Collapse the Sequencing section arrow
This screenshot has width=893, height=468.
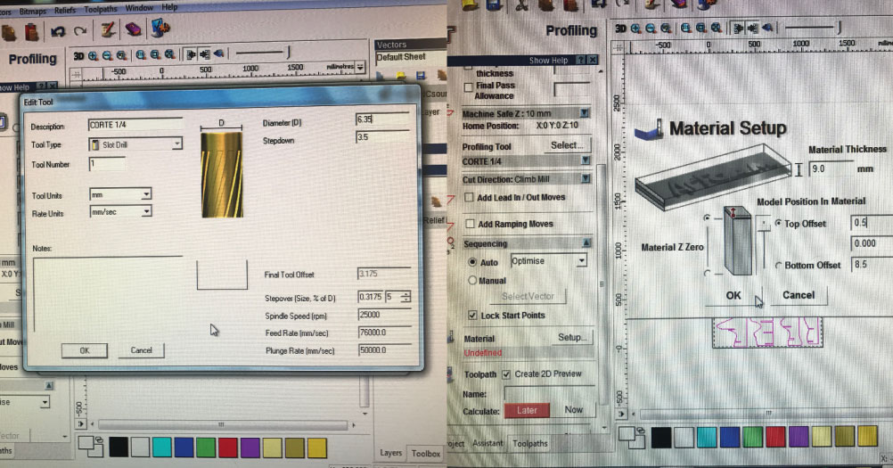tap(586, 243)
